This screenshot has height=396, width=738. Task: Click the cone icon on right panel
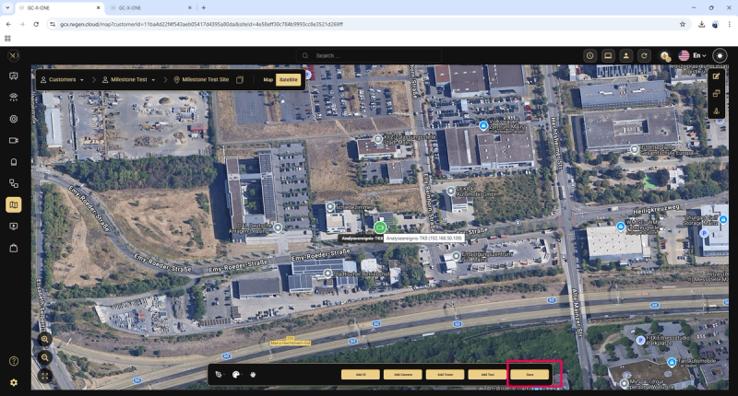717,111
